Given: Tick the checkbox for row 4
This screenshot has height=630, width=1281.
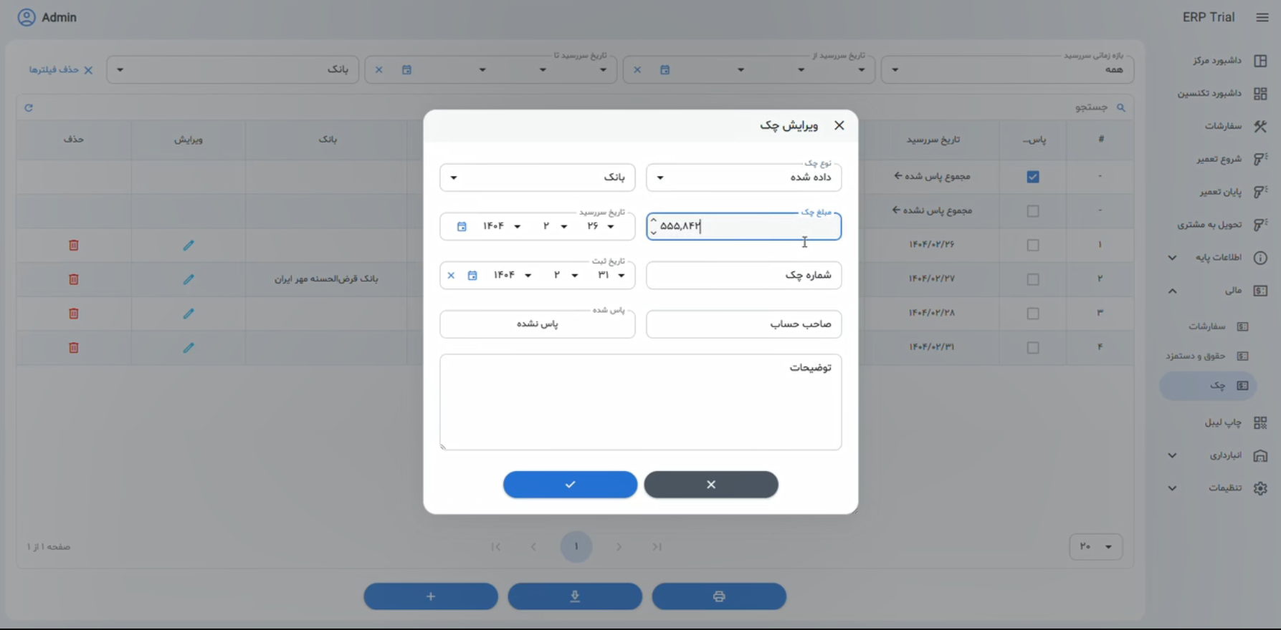Looking at the screenshot, I should [x=1032, y=348].
